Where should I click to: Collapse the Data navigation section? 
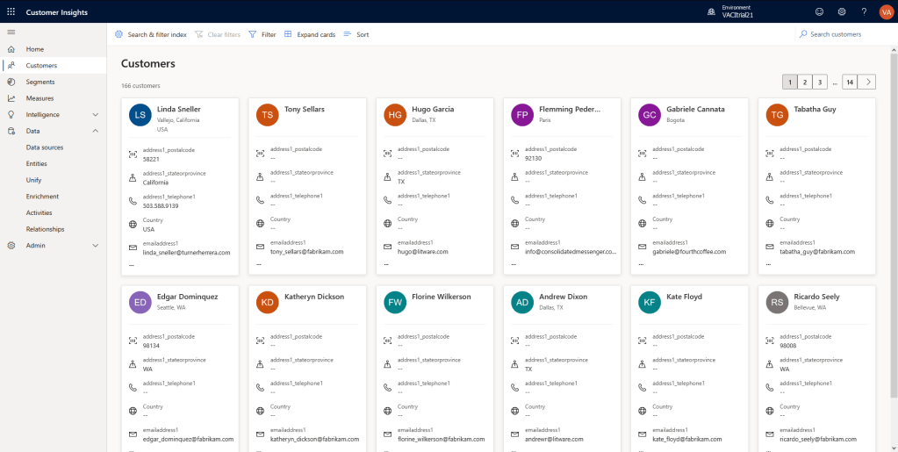(95, 131)
